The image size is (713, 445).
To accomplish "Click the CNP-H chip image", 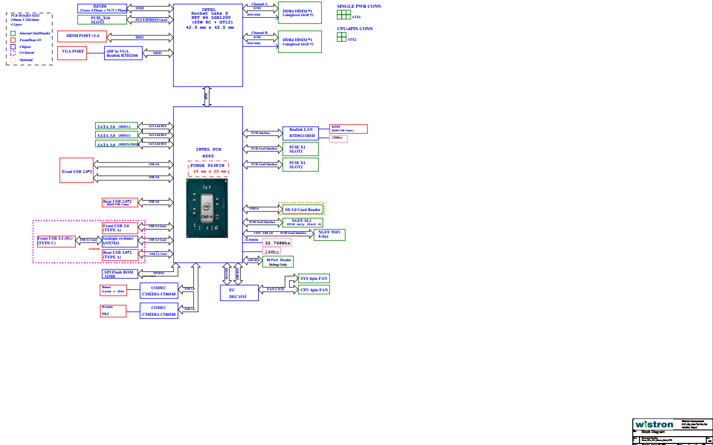I will pyautogui.click(x=207, y=208).
